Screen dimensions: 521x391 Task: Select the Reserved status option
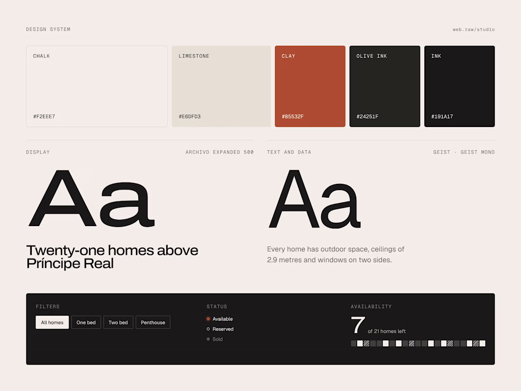[220, 329]
